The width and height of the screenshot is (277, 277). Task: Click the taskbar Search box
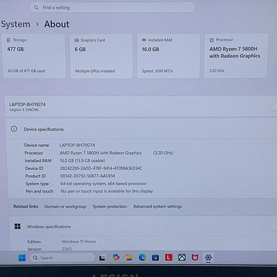[x=62, y=258]
